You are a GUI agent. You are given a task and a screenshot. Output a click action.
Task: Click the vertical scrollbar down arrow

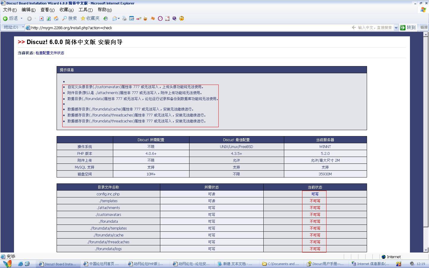click(x=426, y=250)
